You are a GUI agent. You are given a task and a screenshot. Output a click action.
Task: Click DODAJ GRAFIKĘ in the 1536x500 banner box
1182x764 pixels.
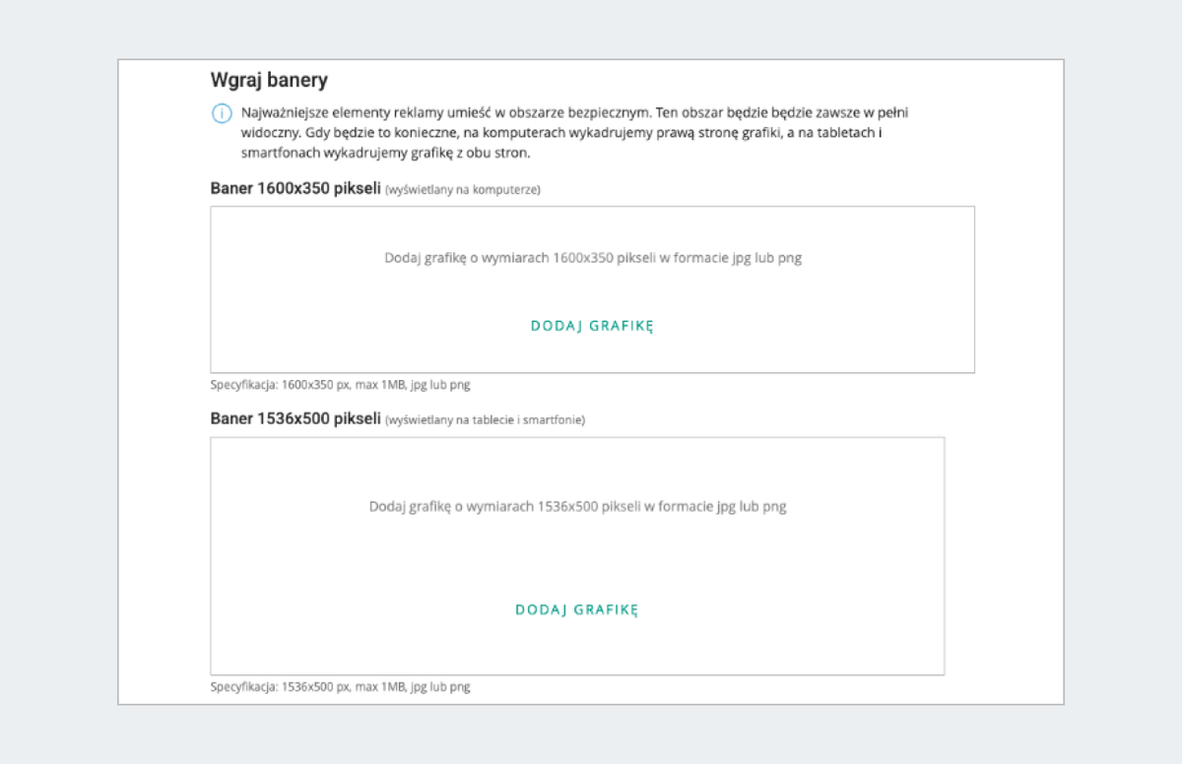[x=577, y=609]
